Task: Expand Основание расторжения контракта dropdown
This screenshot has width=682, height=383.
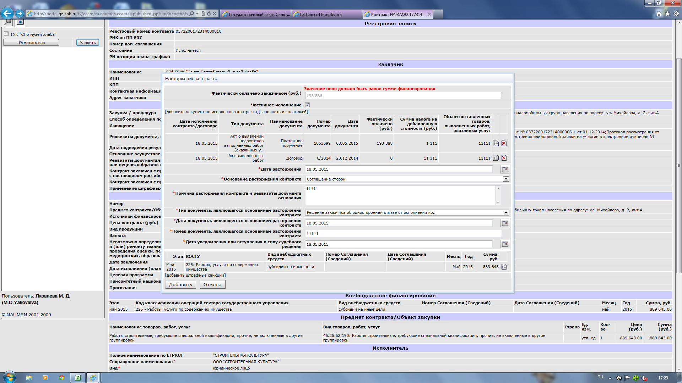Action: pyautogui.click(x=506, y=179)
